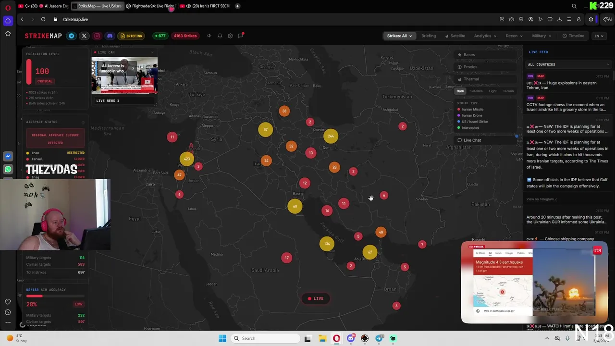This screenshot has height=346, width=615.
Task: Click the 423 strike cluster over Israel
Action: (x=186, y=159)
